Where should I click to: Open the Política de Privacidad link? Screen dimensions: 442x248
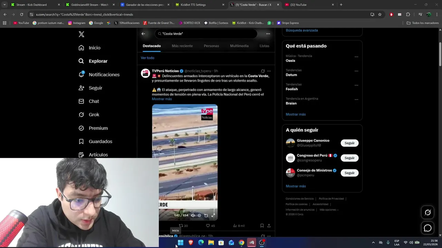pos(331,199)
